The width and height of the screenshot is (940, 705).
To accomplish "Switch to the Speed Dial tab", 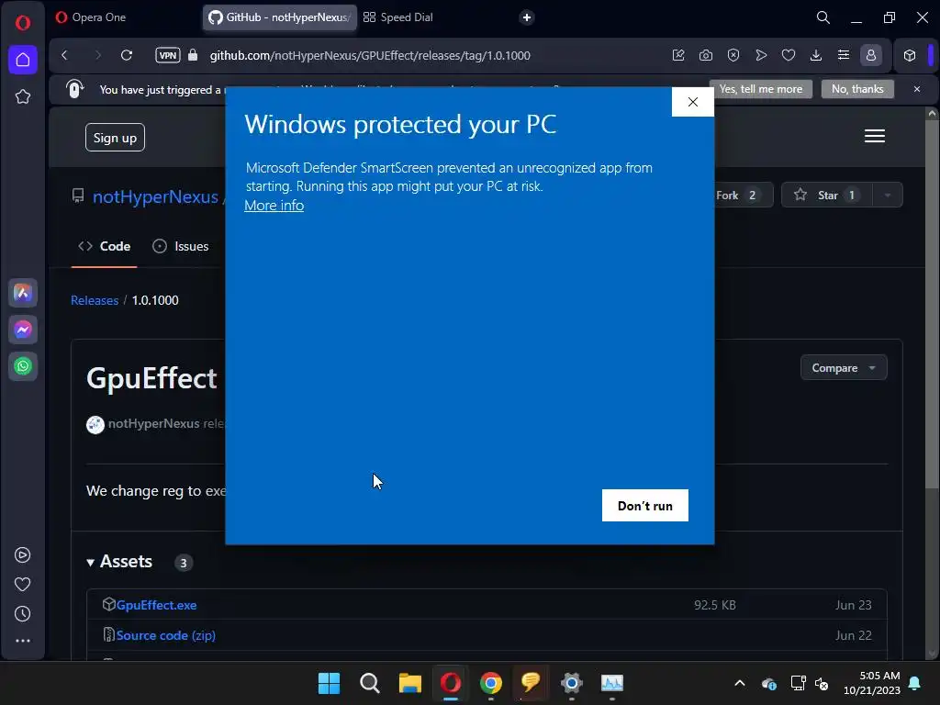I will click(x=398, y=17).
